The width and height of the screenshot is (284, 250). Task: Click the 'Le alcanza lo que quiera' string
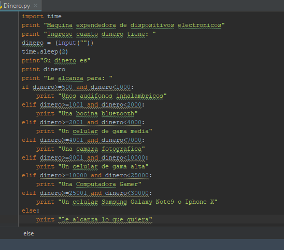click(105, 220)
